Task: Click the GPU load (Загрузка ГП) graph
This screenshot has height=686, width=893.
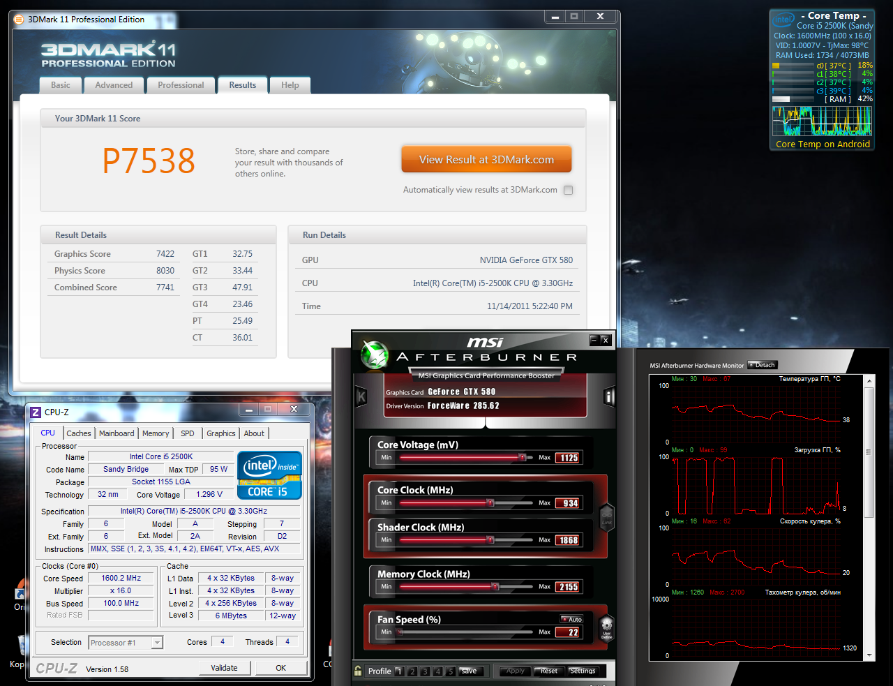Action: [x=757, y=485]
